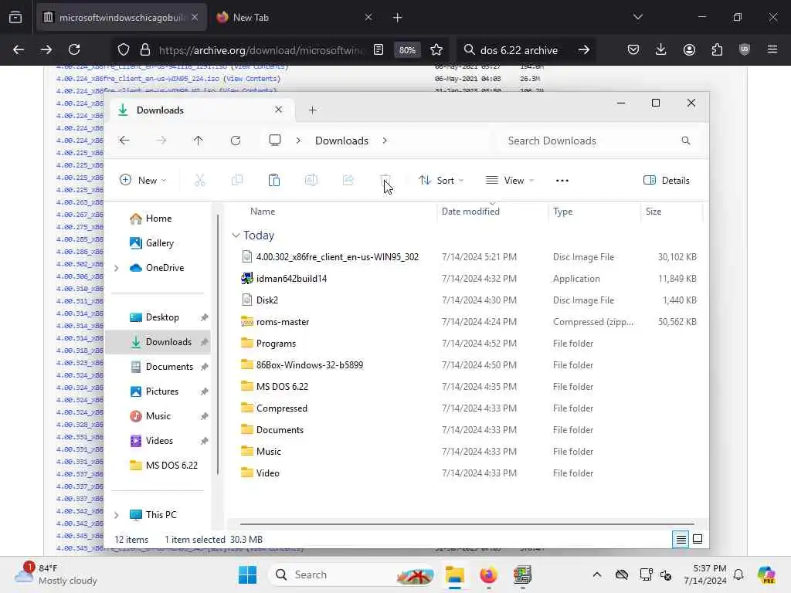Collapse the Today group
Viewport: 791px width, 593px height.
click(x=236, y=236)
